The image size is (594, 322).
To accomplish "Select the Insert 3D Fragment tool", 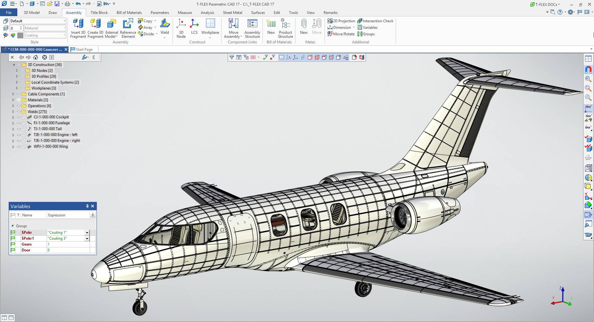I will 78,28.
